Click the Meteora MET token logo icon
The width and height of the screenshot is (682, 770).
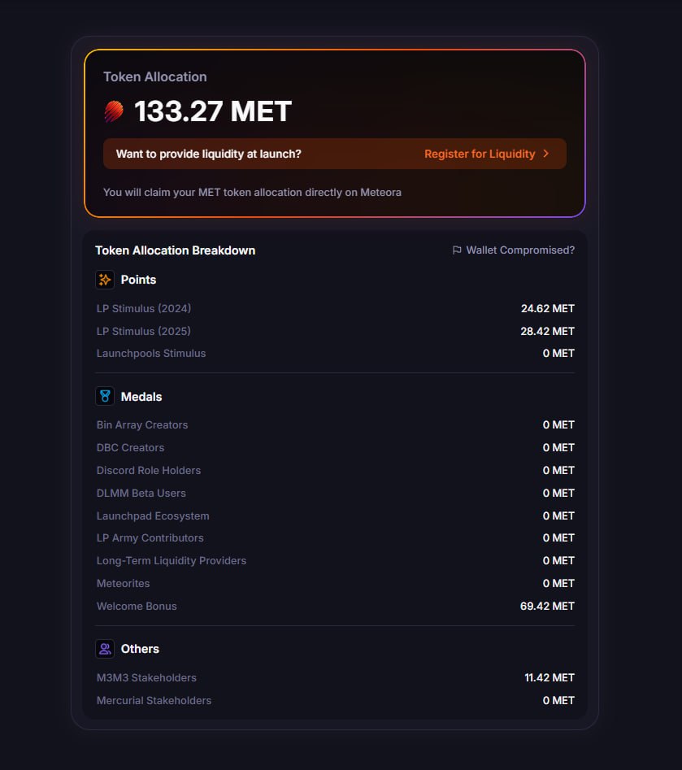click(114, 111)
